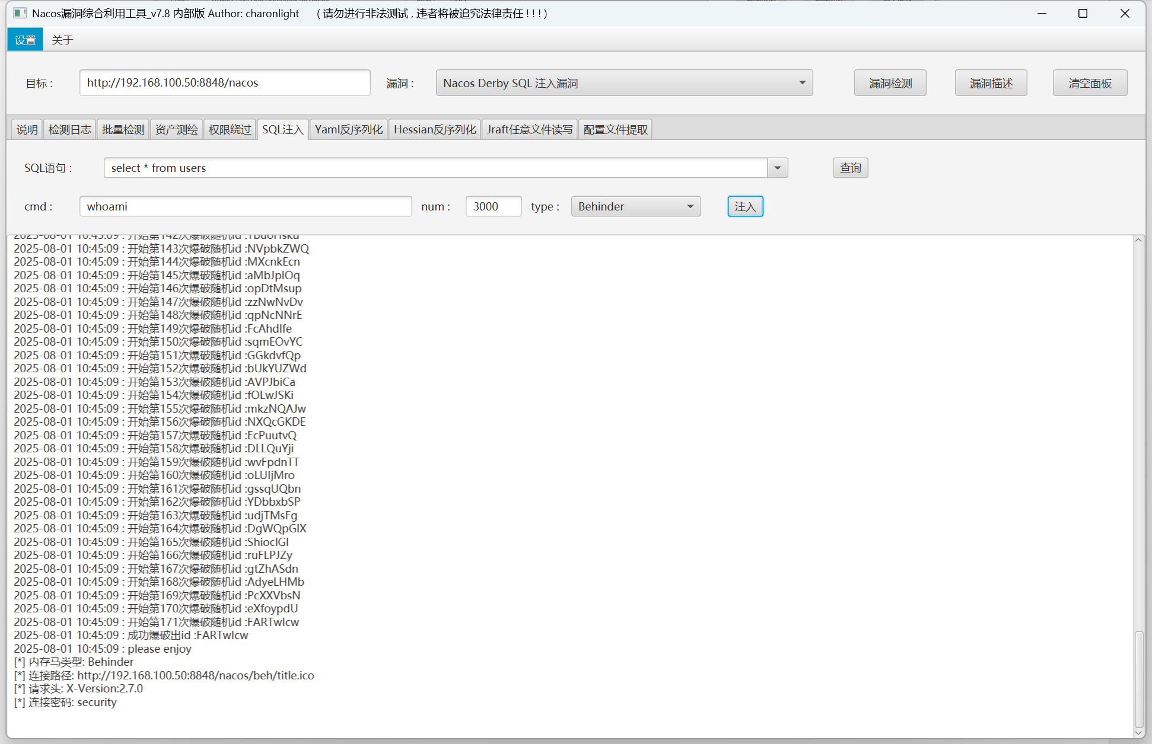Switch to the Yaml反序列化 tab

[348, 129]
